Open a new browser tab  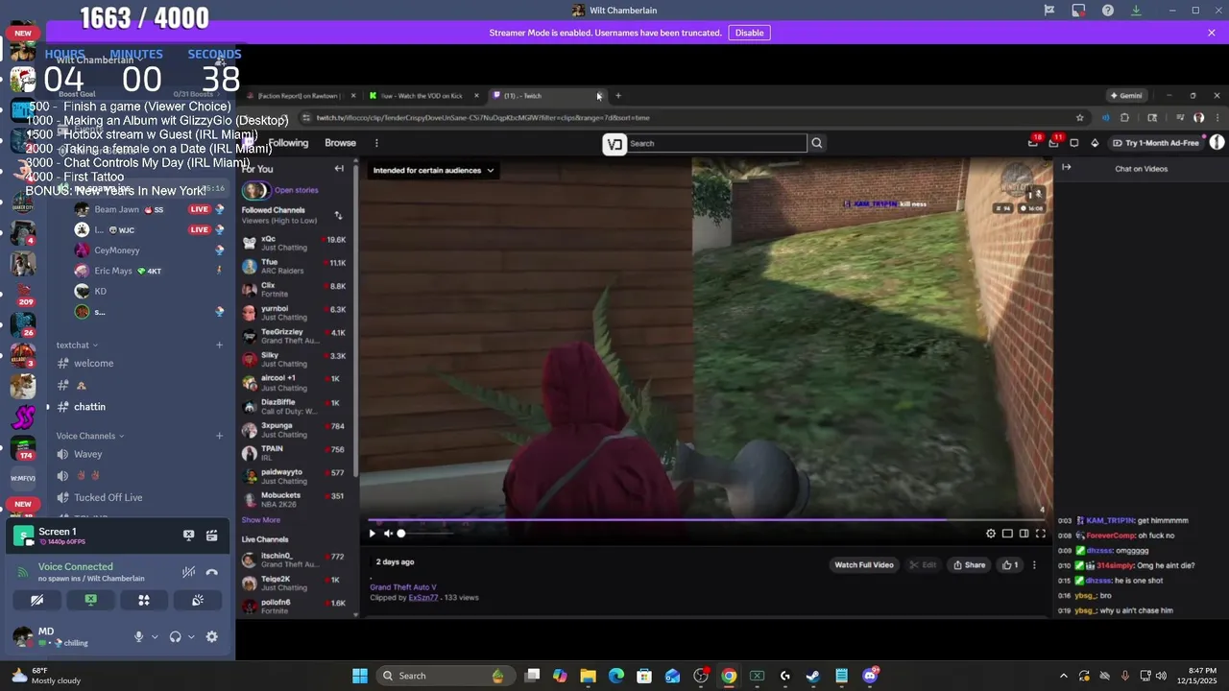click(x=618, y=96)
